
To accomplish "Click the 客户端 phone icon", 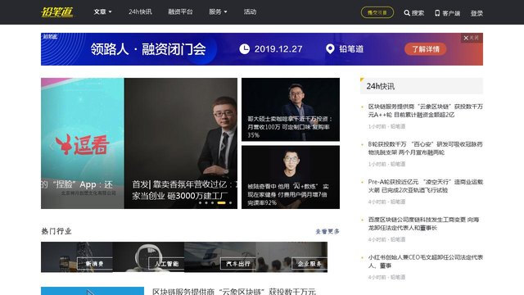I will coord(437,13).
